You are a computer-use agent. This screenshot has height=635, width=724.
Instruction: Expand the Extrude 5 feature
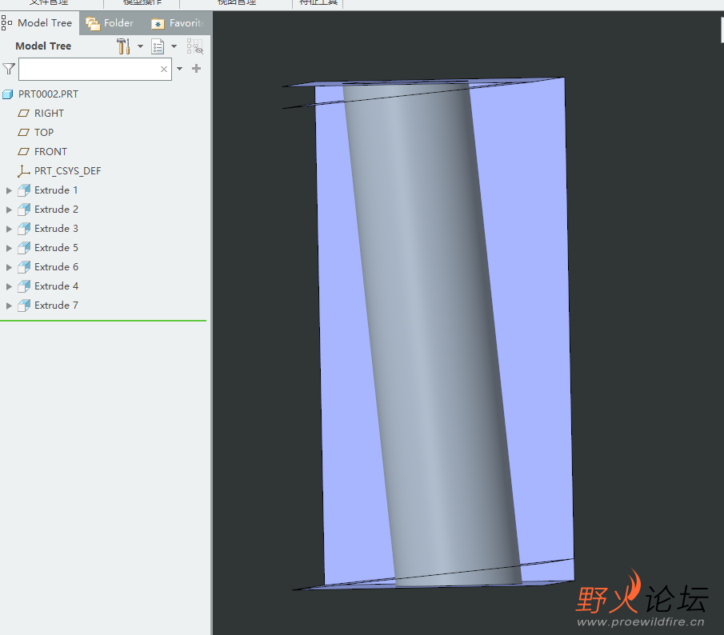[9, 248]
